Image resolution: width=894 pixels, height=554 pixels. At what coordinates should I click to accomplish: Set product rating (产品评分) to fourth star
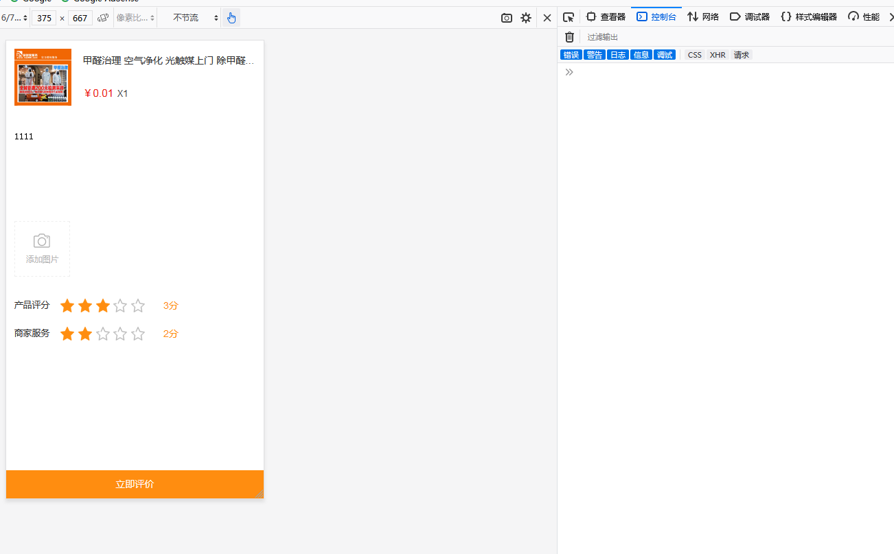pos(120,305)
